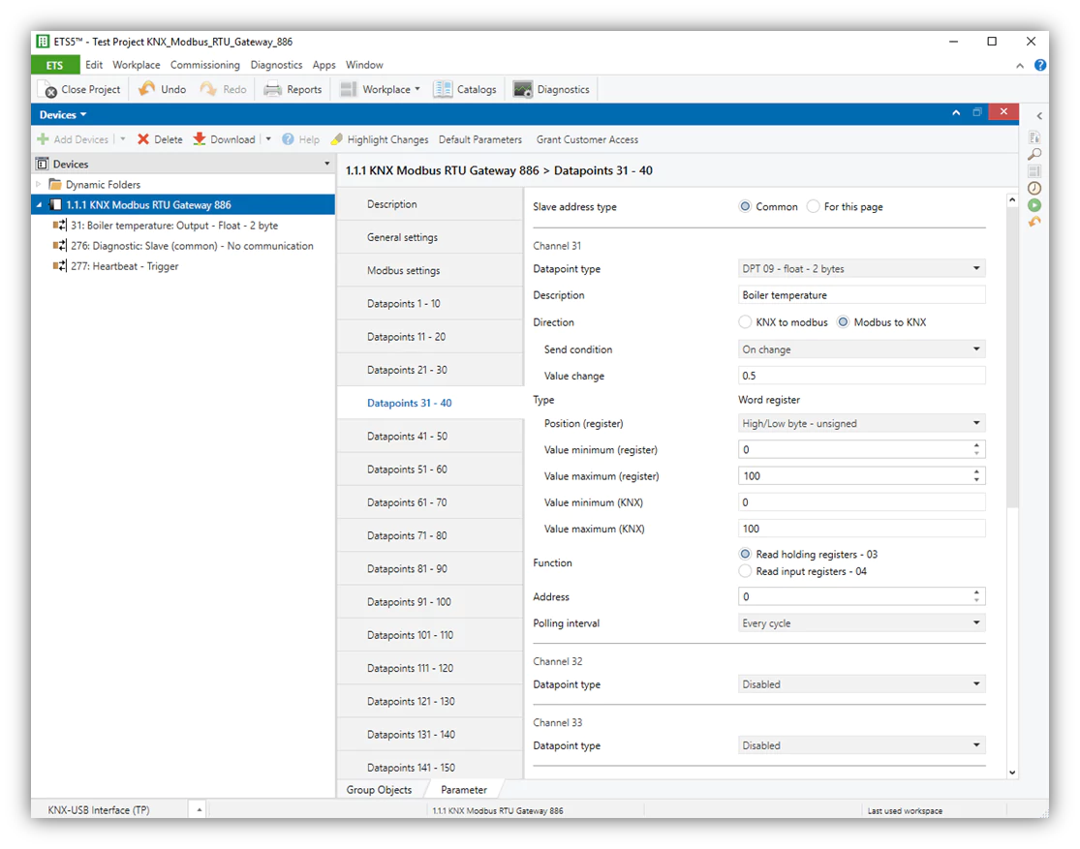Image resolution: width=1080 pixels, height=849 pixels.
Task: Click the red Delete X icon
Action: pyautogui.click(x=143, y=139)
